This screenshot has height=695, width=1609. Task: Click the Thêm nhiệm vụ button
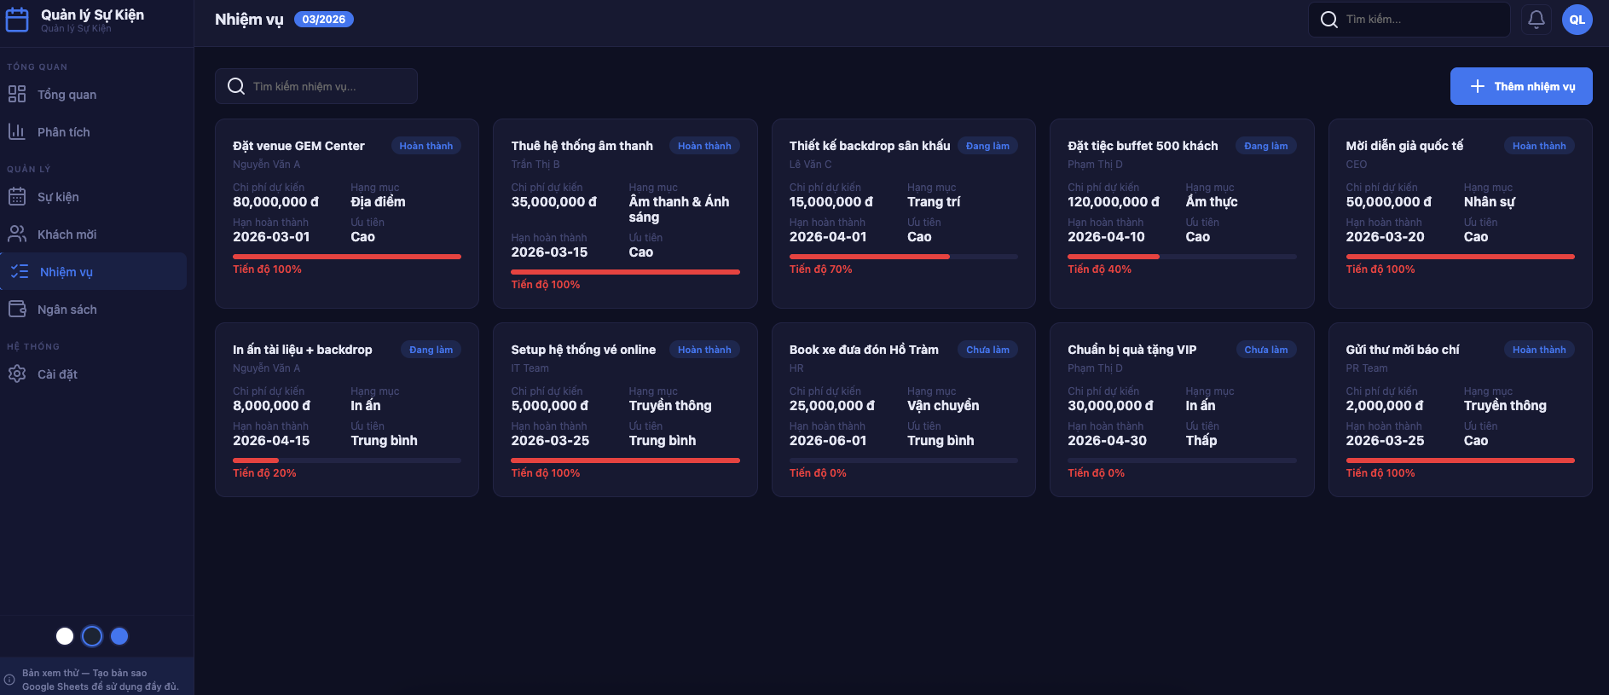coord(1521,86)
